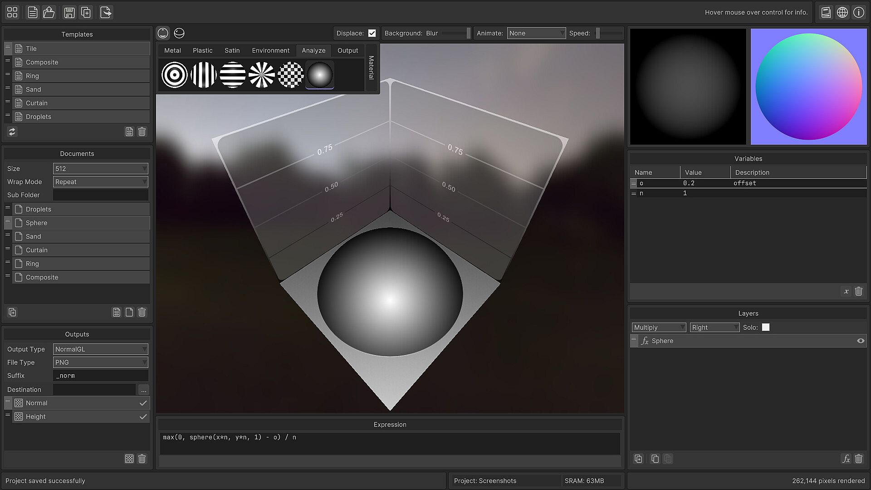Click the open folder icon

coord(49,12)
